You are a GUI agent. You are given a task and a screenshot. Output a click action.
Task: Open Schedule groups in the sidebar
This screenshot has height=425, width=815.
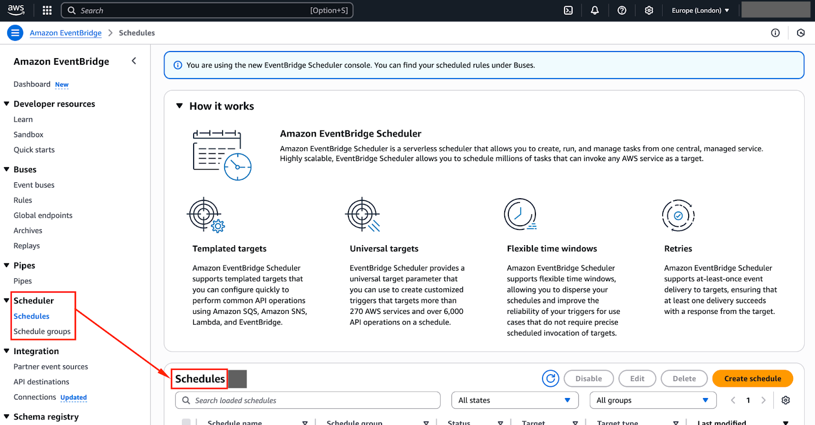click(42, 331)
